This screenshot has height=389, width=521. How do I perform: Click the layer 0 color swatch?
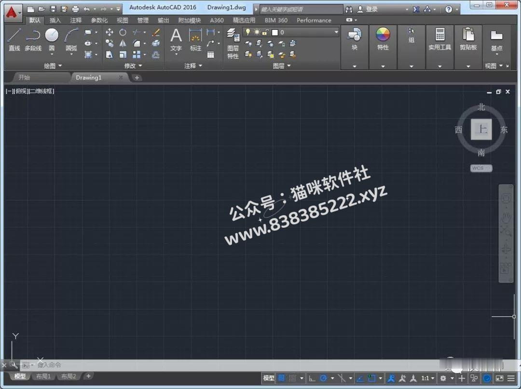pos(275,32)
